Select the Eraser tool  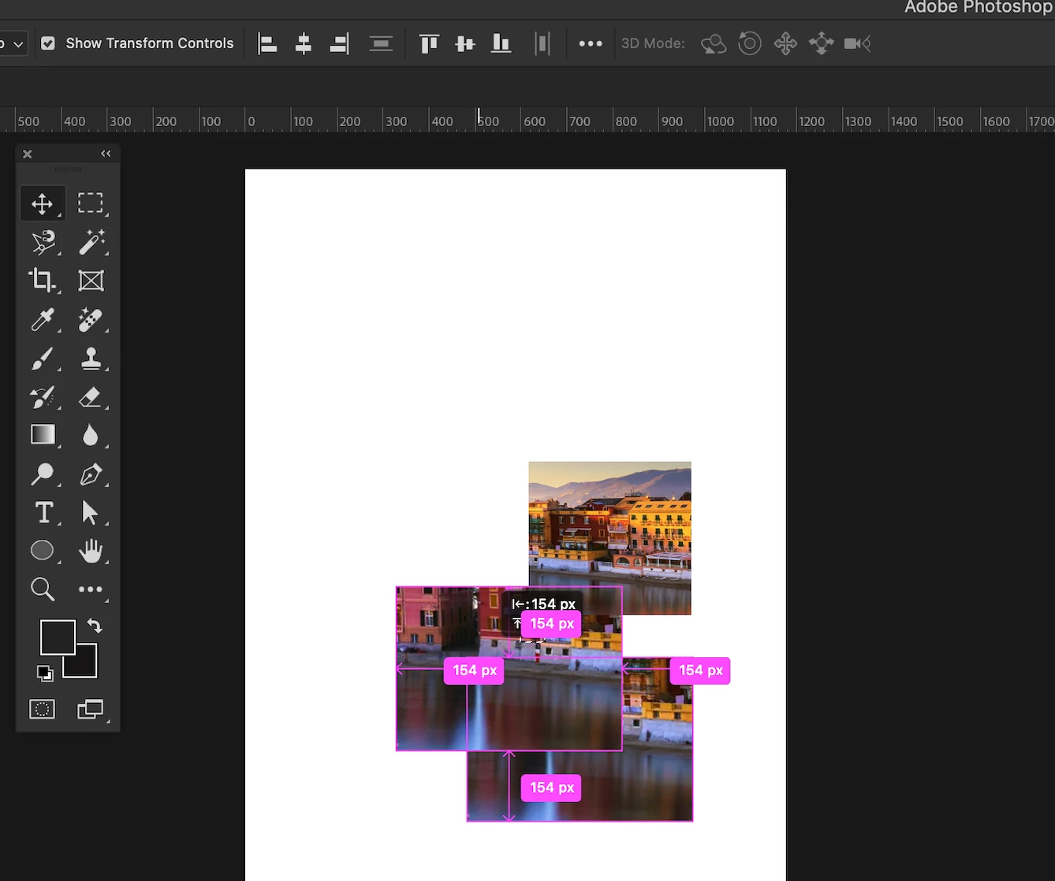[91, 396]
